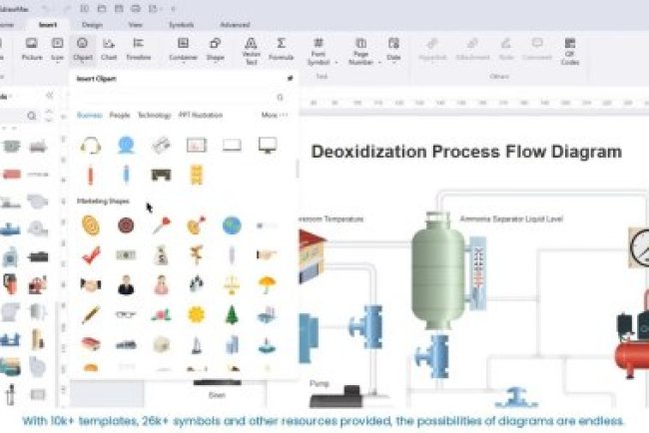
Task: Click the Chart icon in ribbon
Action: [x=108, y=48]
